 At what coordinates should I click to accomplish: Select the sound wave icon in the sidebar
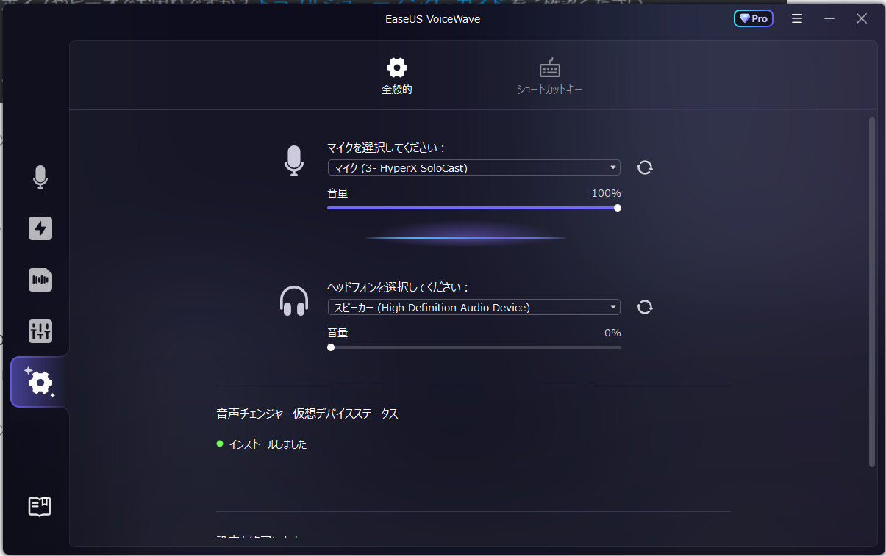40,280
